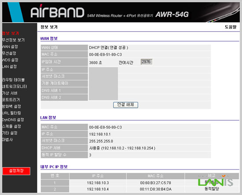Click the 내부 PC IP 정보 heading
Viewport: 242px width, 195px height.
click(x=54, y=166)
